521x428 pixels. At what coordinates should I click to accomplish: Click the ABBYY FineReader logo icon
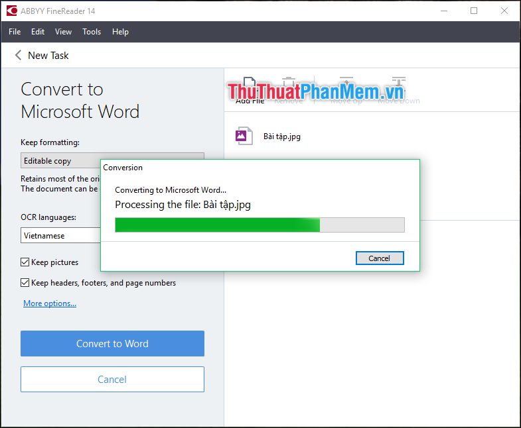pos(12,11)
